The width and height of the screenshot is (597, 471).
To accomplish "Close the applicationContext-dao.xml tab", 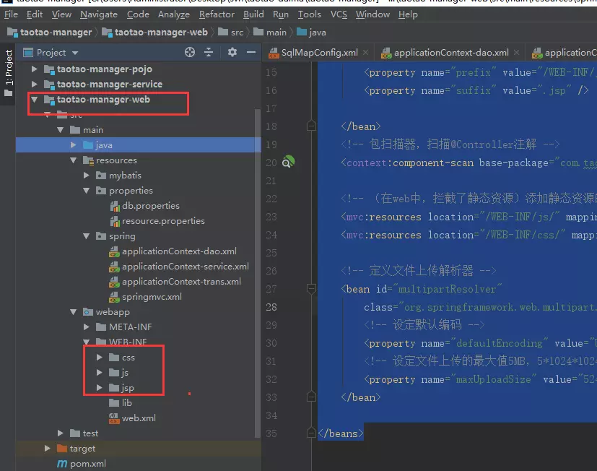I will pos(516,53).
